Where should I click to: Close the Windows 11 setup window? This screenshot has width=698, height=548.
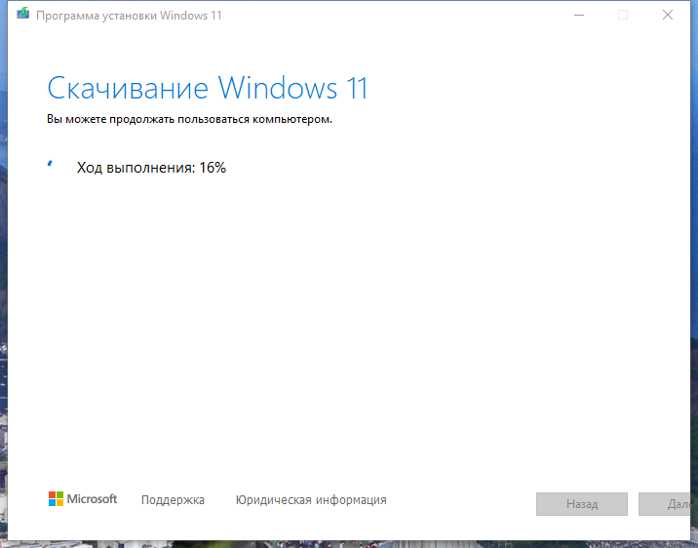(667, 16)
